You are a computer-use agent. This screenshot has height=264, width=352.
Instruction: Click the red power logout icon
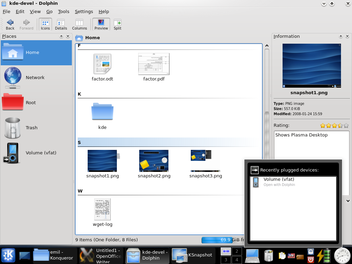[310, 260]
